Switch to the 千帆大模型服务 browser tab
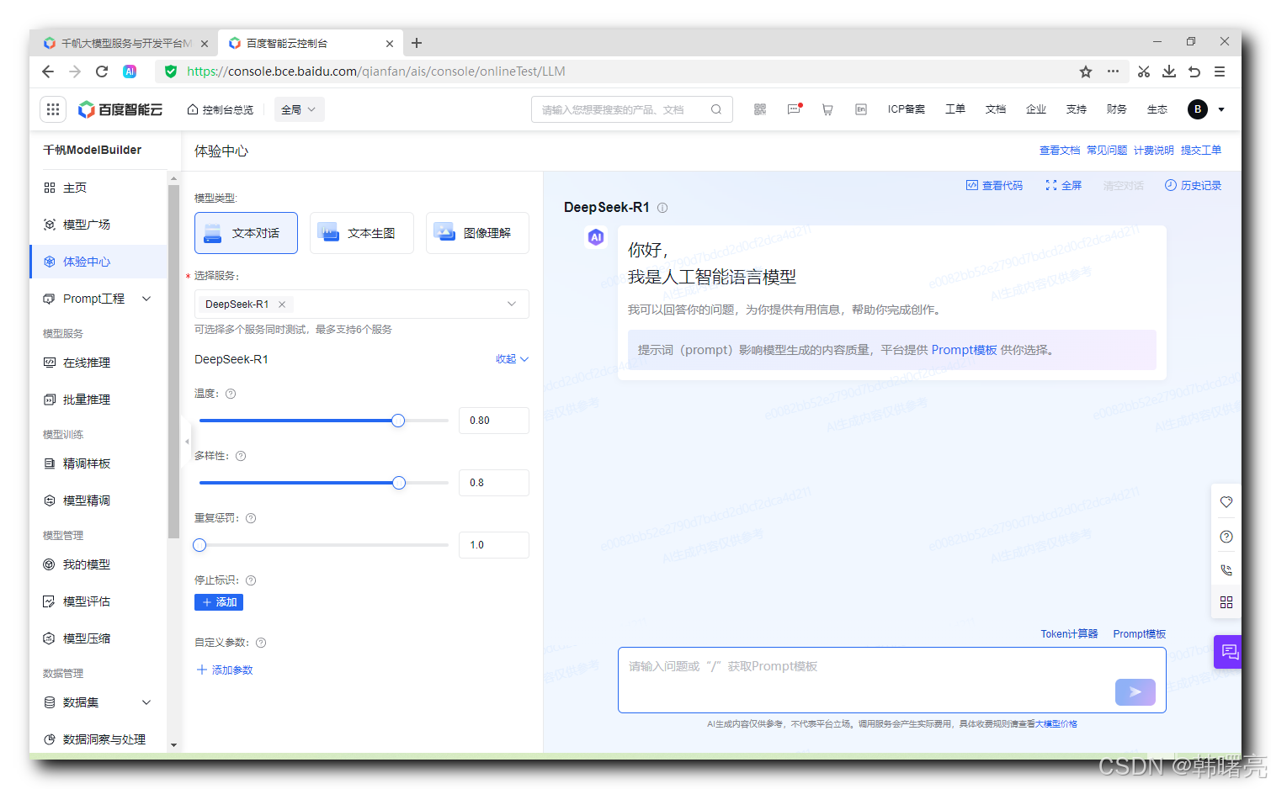The image size is (1271, 789). coord(125,43)
